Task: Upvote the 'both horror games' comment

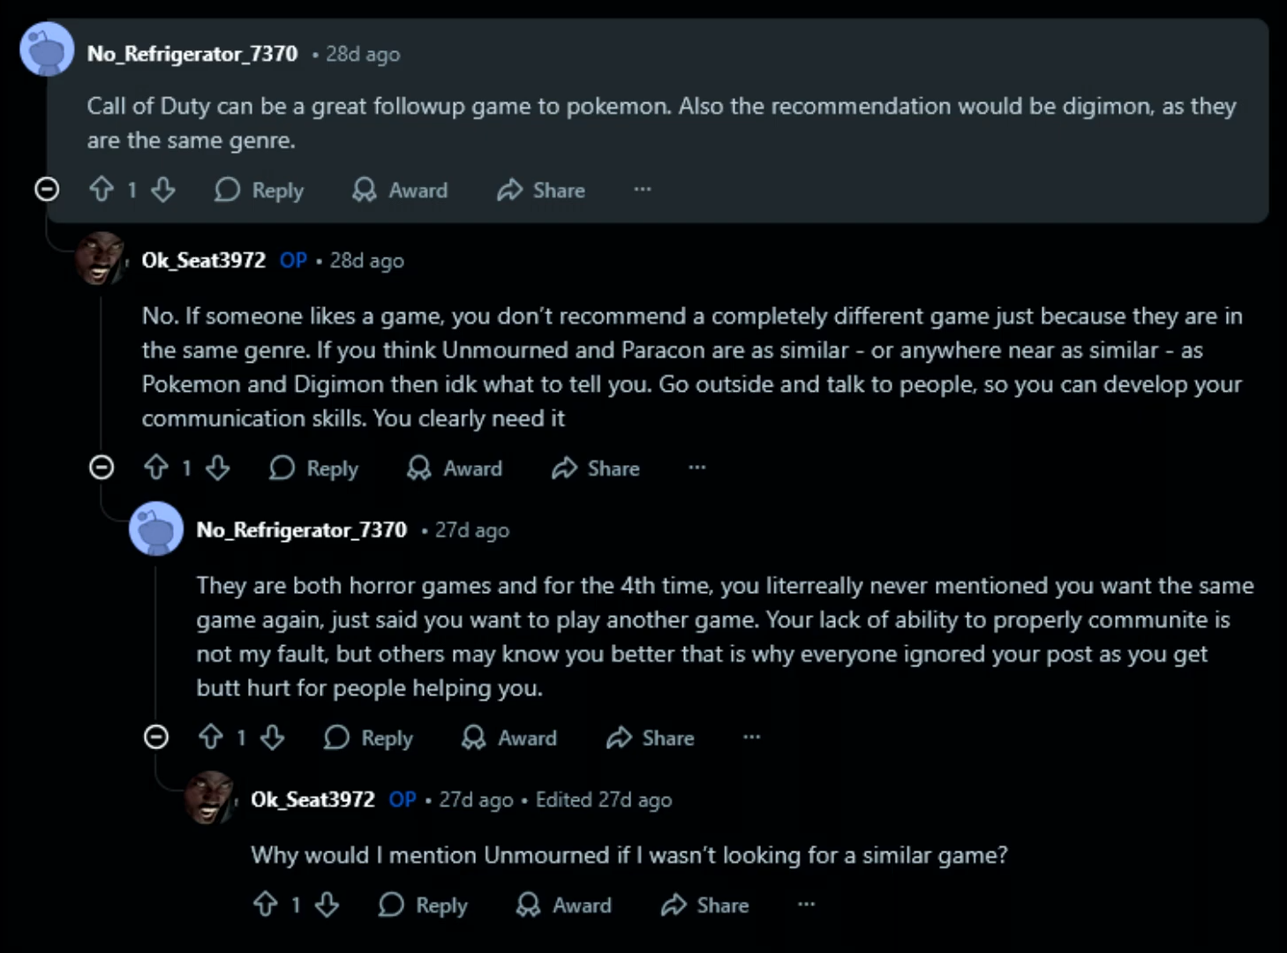Action: coord(211,737)
